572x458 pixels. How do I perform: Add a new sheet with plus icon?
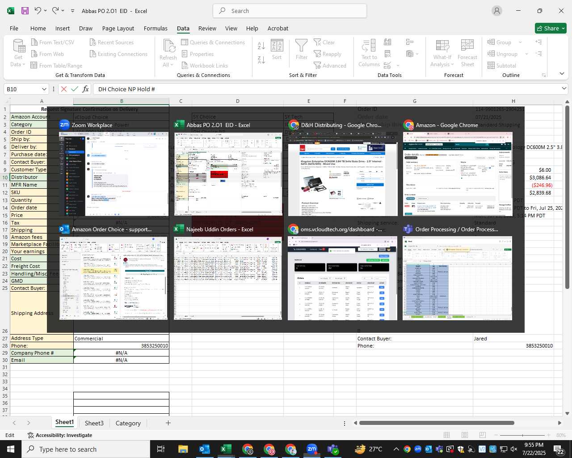pyautogui.click(x=168, y=423)
